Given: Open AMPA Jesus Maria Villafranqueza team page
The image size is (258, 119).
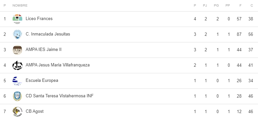Looking at the screenshot, I should coord(58,65).
